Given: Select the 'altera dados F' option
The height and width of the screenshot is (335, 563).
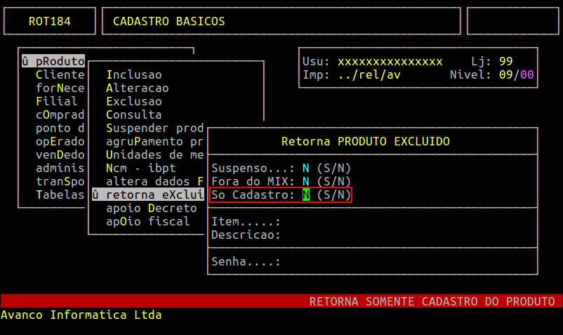Looking at the screenshot, I should click(154, 181).
